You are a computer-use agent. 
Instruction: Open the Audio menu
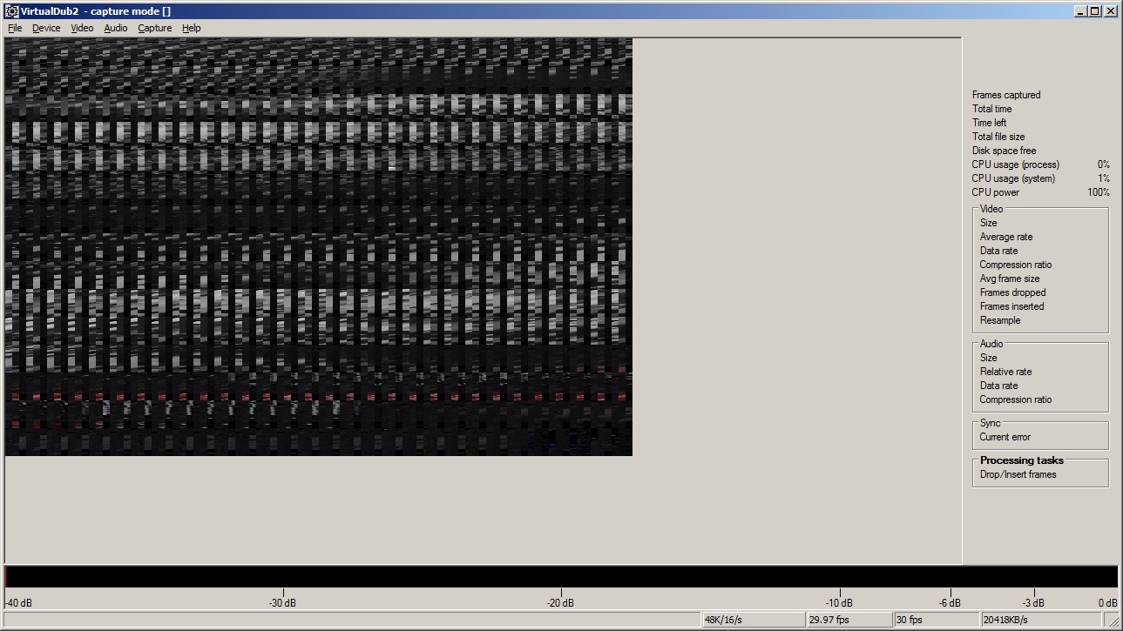point(116,28)
